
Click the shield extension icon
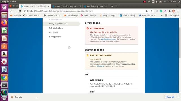coord(157,11)
